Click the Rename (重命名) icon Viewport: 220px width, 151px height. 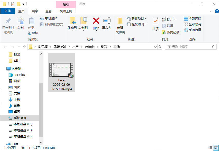point(107,21)
